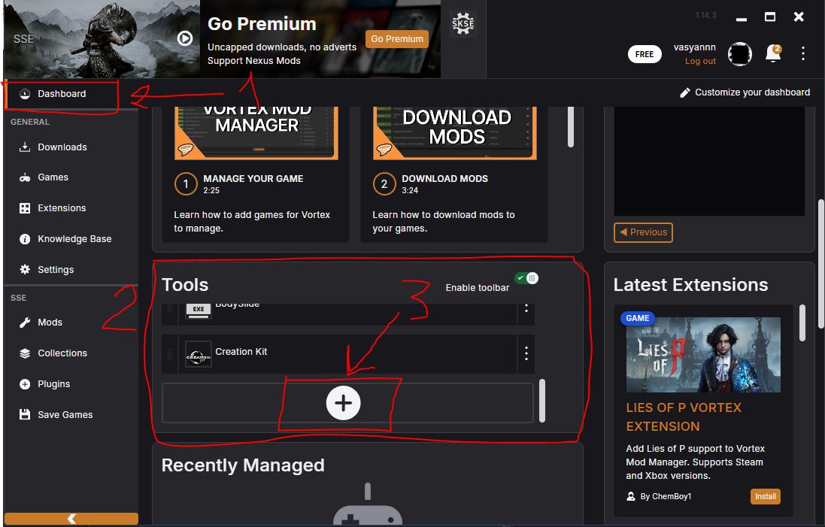The width and height of the screenshot is (825, 527).
Task: Click the Go Premium button
Action: pos(397,39)
